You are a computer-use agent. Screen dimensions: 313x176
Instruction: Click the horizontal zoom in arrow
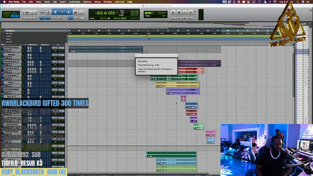[x=36, y=12]
